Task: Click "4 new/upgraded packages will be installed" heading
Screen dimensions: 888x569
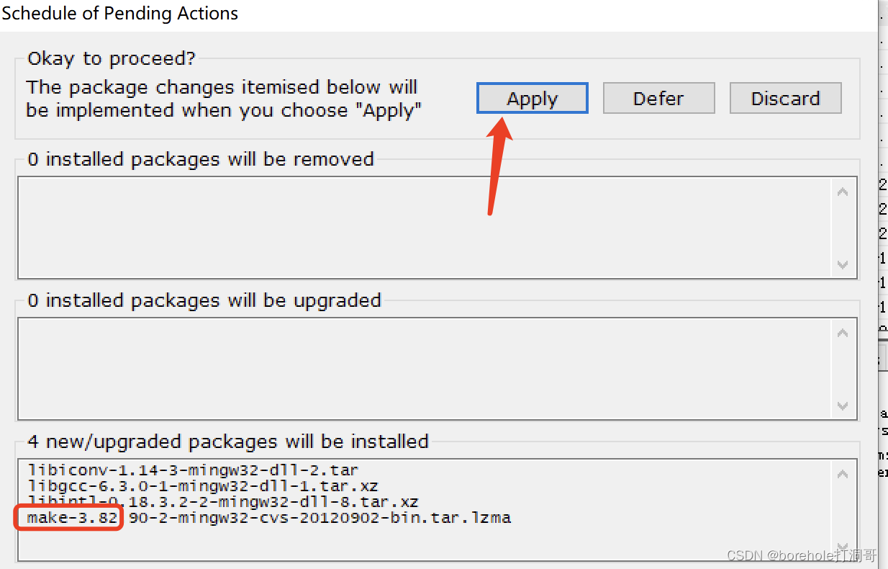Action: [228, 442]
